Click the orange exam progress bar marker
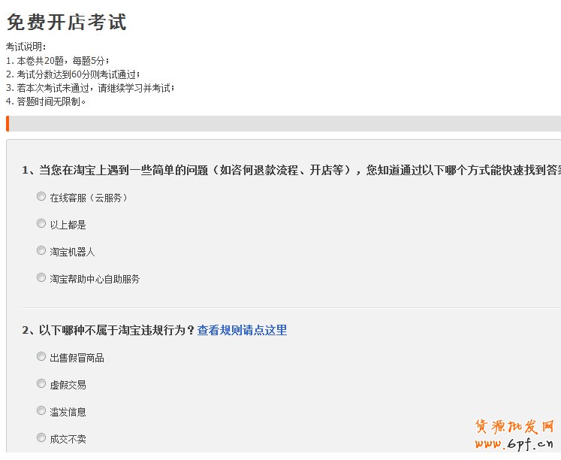Screen dimensions: 561x460 tap(8, 124)
